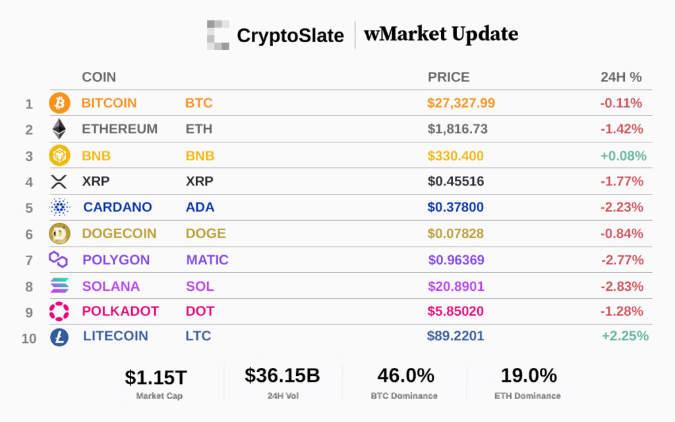Click the Polkadot pink logo icon
The image size is (675, 422).
point(59,311)
